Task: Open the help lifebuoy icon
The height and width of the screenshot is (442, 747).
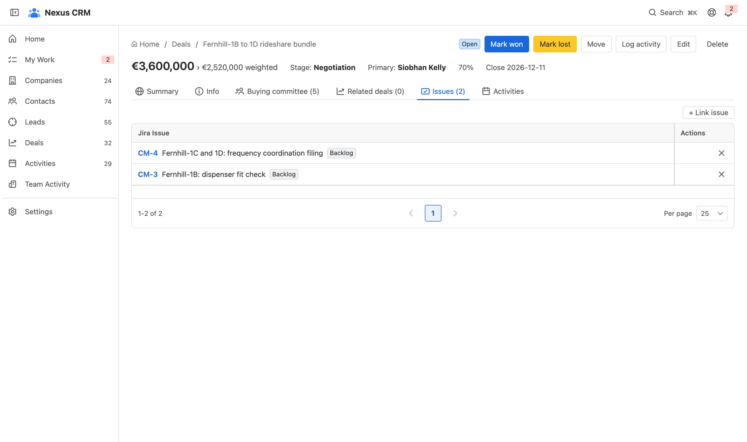Action: 711,12
